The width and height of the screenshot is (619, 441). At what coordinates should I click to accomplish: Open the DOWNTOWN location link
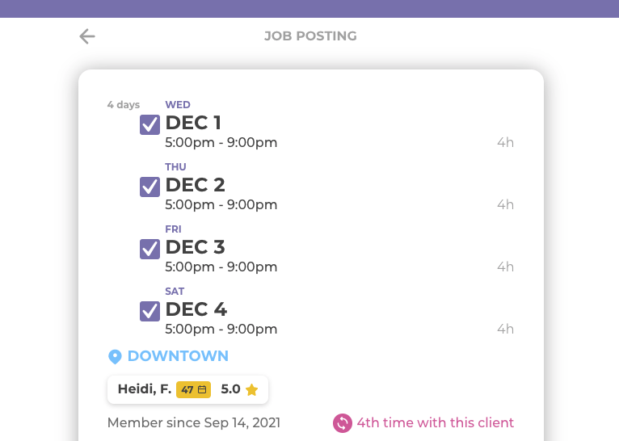pos(178,356)
